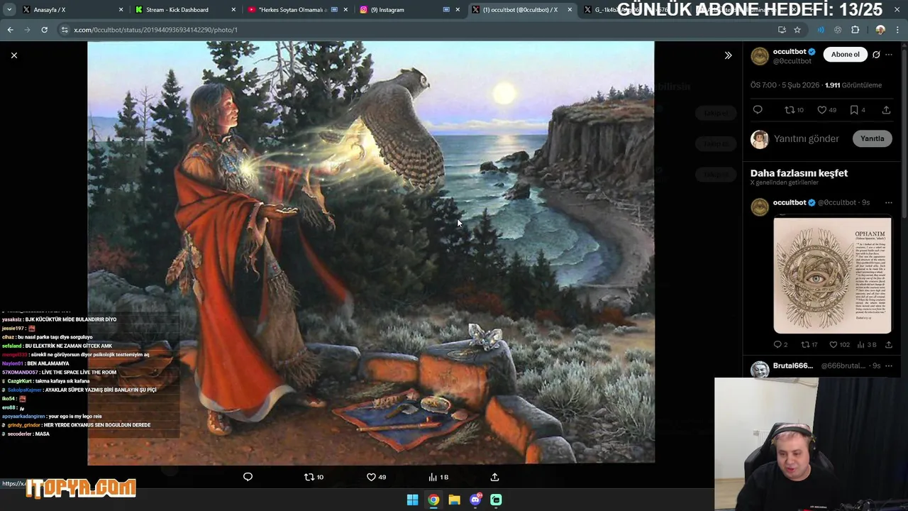Close the photo viewer with X icon
The width and height of the screenshot is (908, 511).
[x=13, y=55]
